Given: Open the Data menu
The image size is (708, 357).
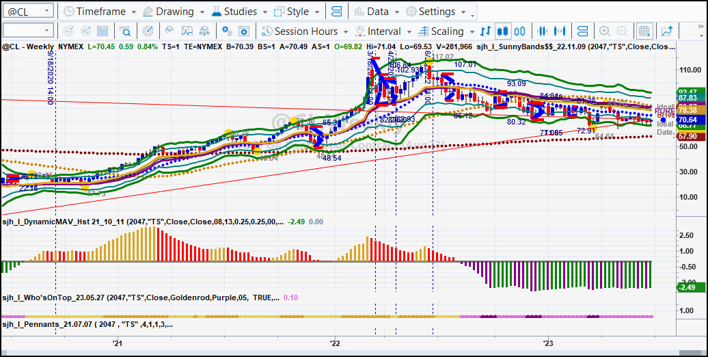Looking at the screenshot, I should (x=377, y=12).
